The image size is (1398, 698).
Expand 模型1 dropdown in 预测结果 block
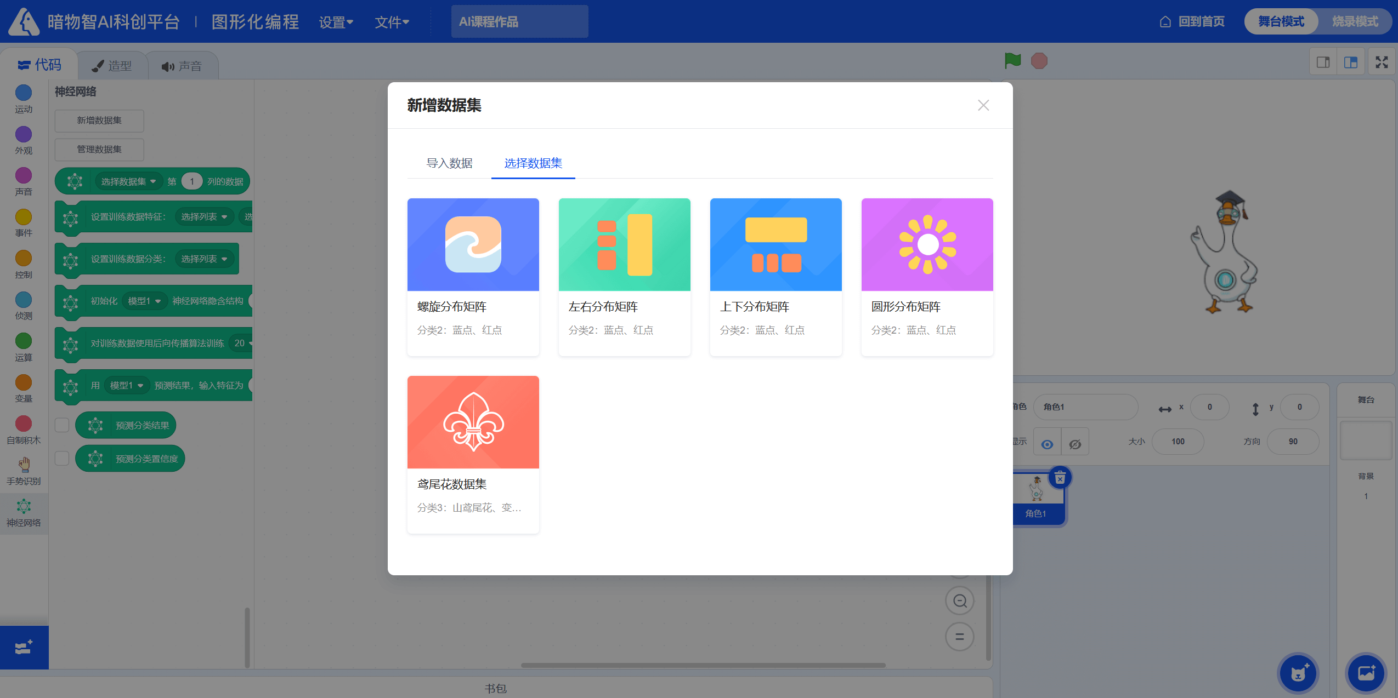click(127, 385)
